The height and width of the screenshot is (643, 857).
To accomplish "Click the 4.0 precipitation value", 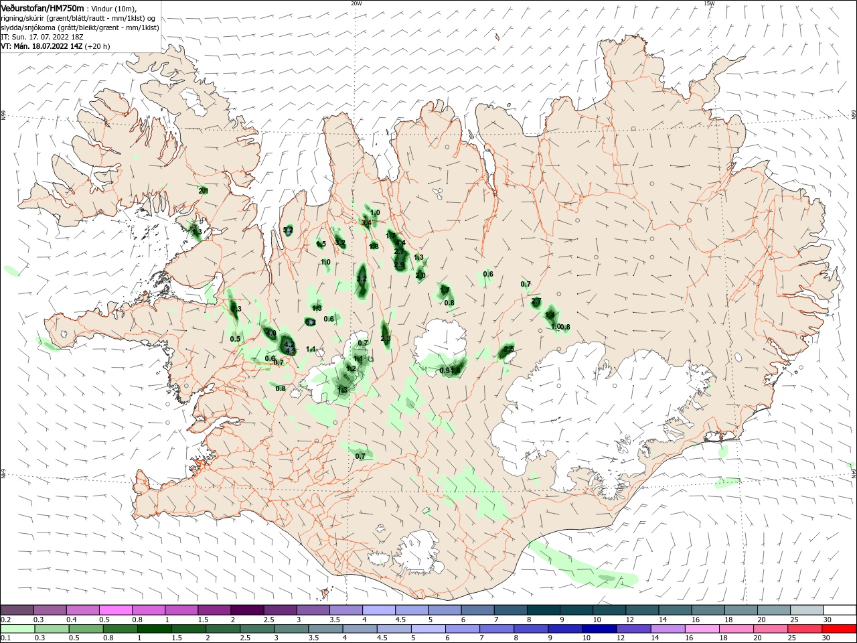I will click(x=271, y=333).
